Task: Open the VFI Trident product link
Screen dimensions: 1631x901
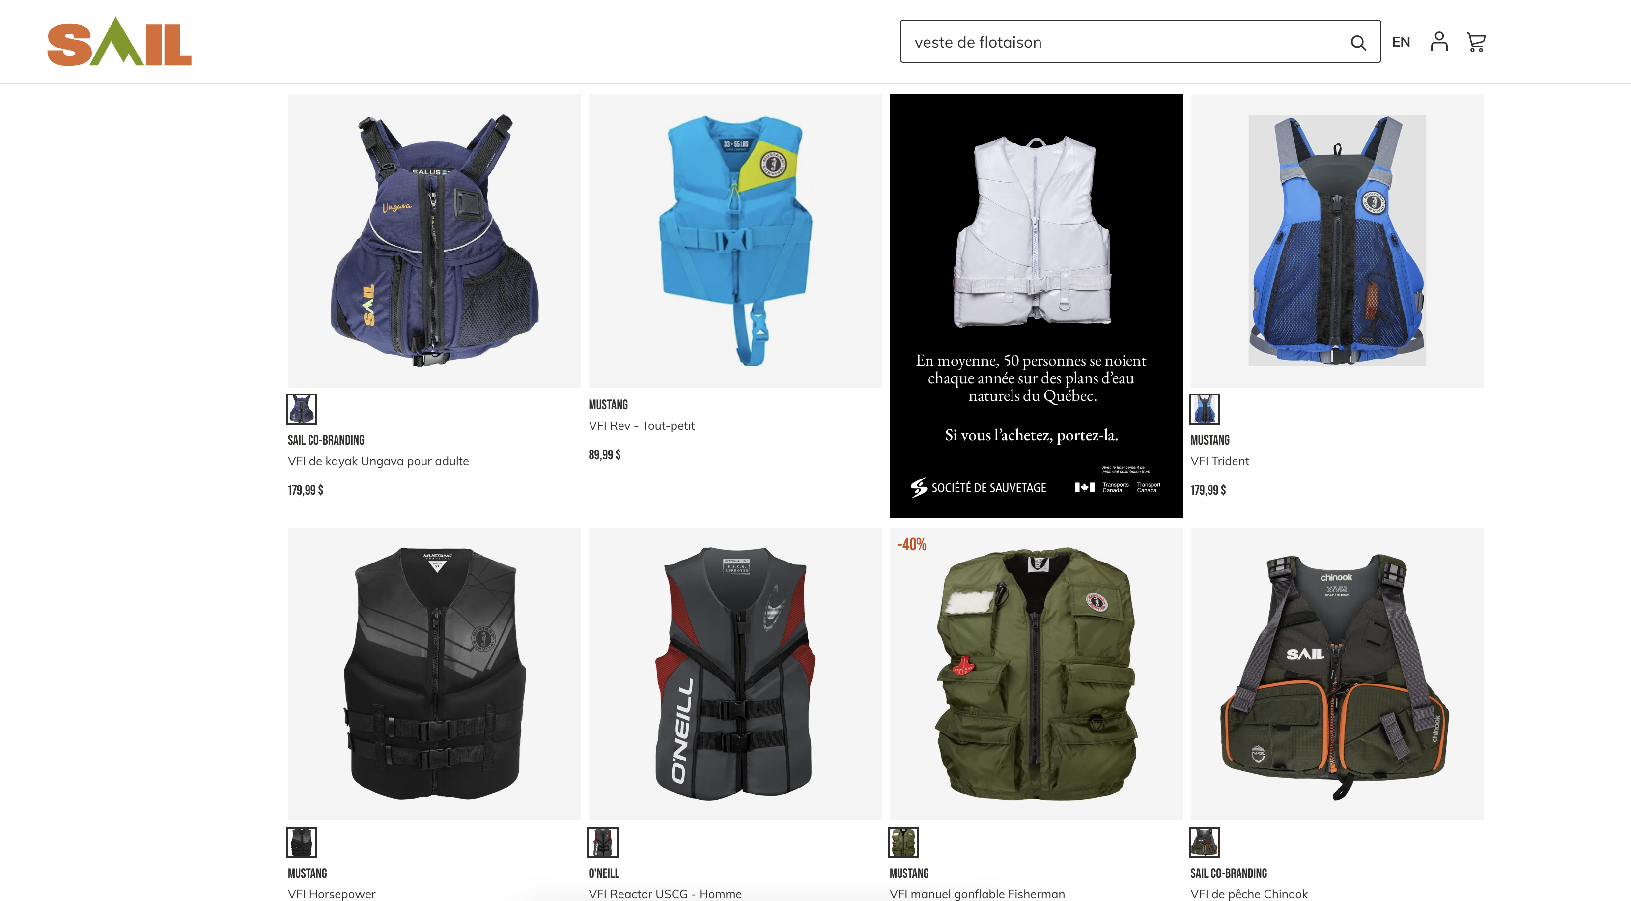Action: click(x=1219, y=461)
